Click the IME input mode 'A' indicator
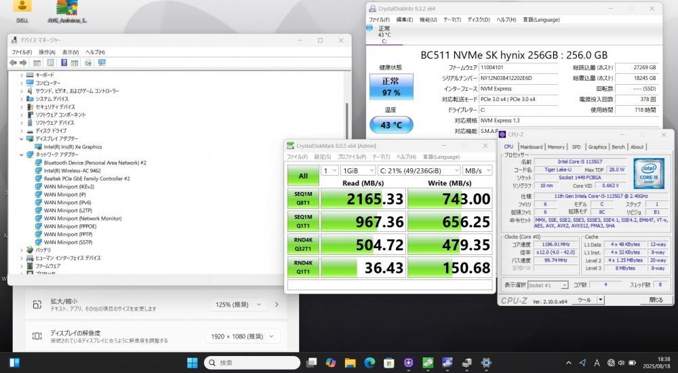The height and width of the screenshot is (373, 678). coord(597,363)
